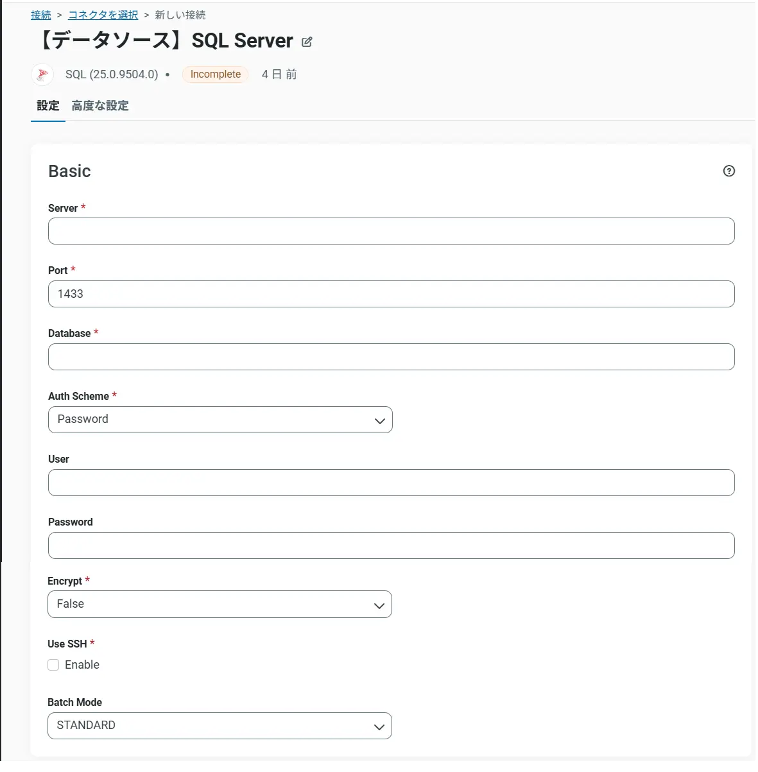Expand the Encrypt dropdown
This screenshot has width=758, height=772.
coord(219,605)
